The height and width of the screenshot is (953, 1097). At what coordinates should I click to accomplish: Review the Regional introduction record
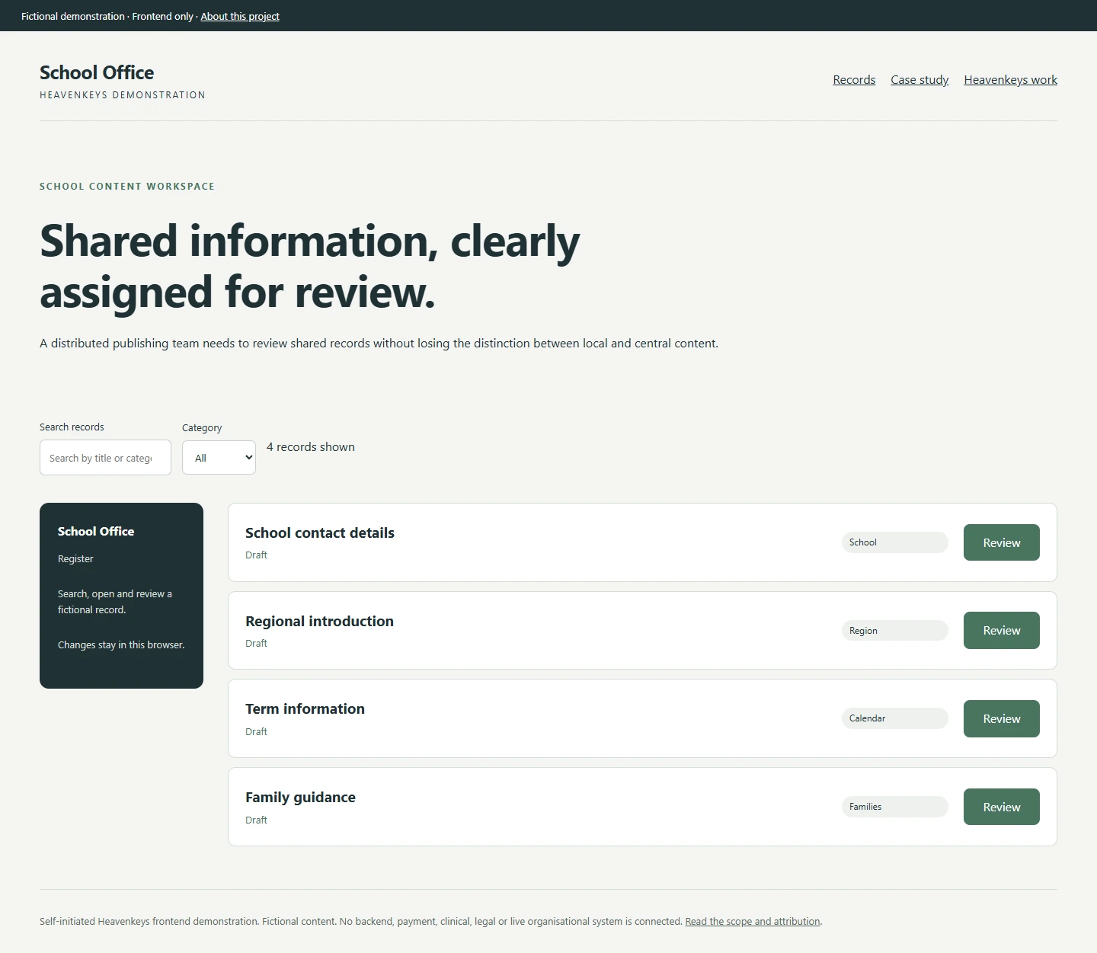point(1001,631)
